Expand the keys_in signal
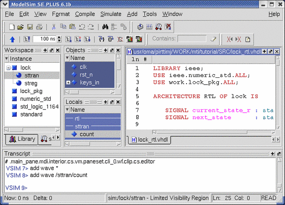The image size is (285, 205). pos(68,82)
